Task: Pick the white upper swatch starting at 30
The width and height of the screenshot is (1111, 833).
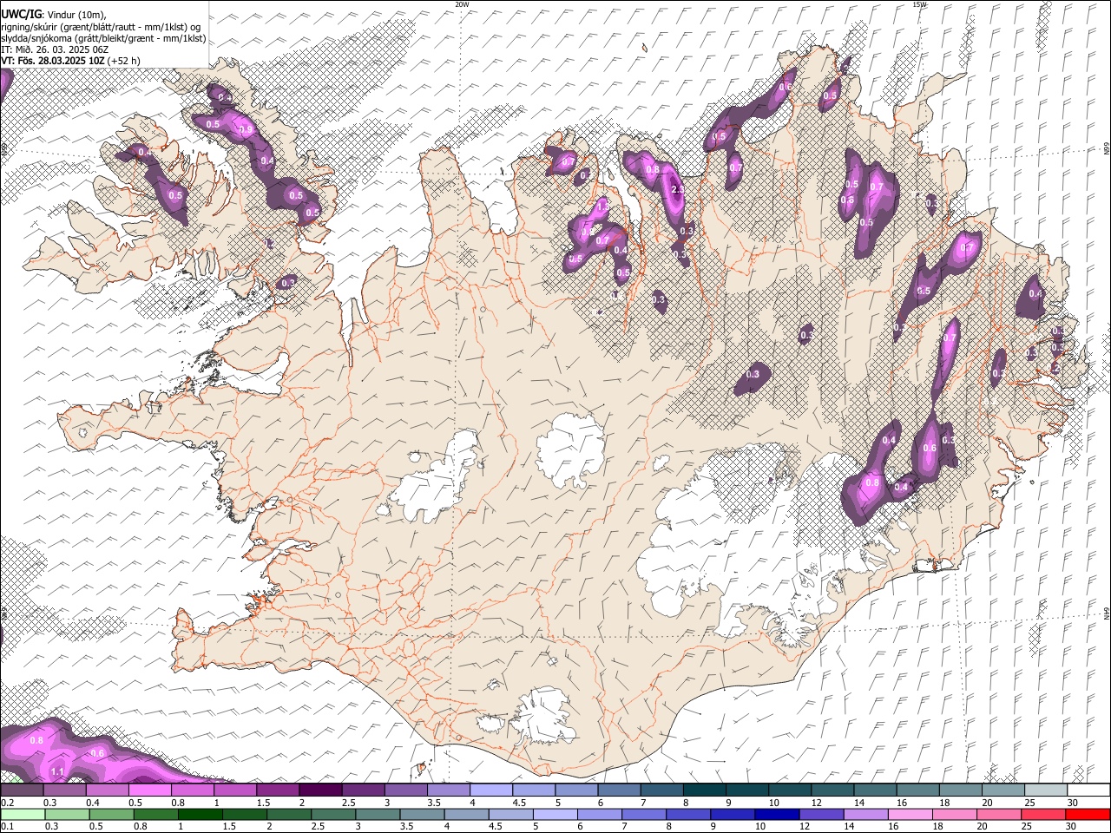Action: click(1088, 790)
